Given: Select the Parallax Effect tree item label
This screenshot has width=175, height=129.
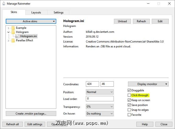Looking at the screenshot, I should coord(25,40).
